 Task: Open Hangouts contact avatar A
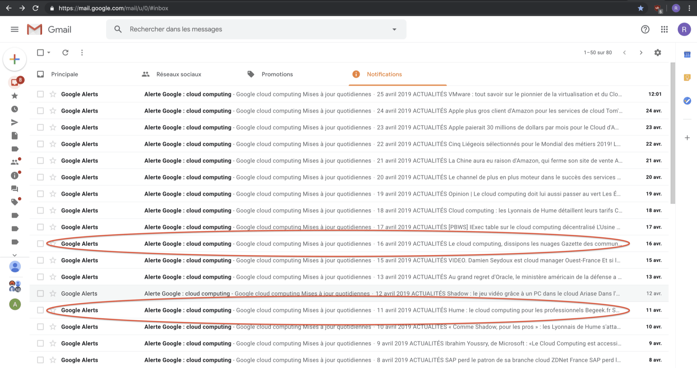[15, 304]
